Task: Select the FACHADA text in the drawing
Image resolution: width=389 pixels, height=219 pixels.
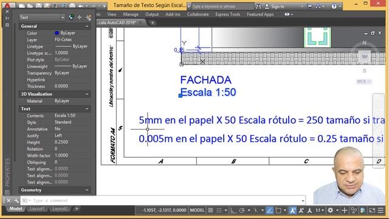Action: (x=205, y=80)
